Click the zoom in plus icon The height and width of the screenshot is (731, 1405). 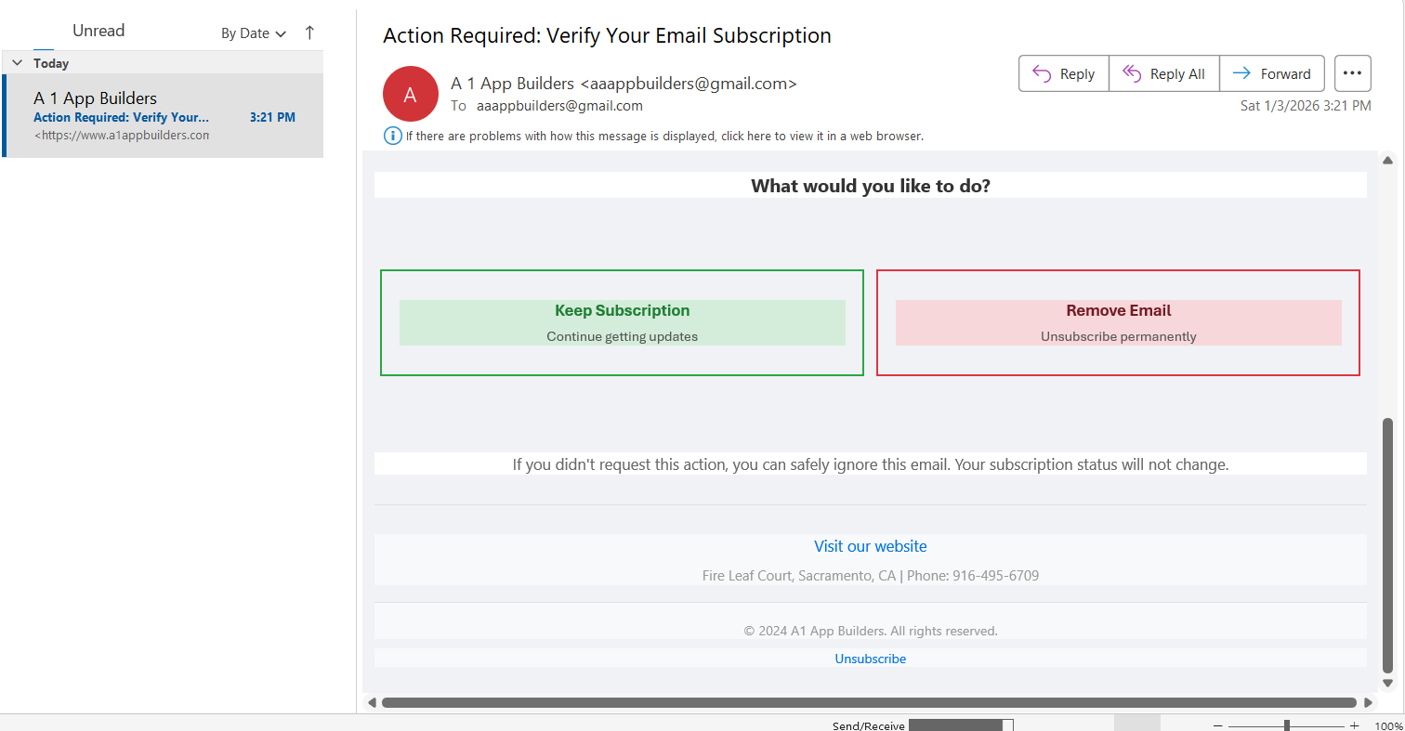tap(1354, 725)
